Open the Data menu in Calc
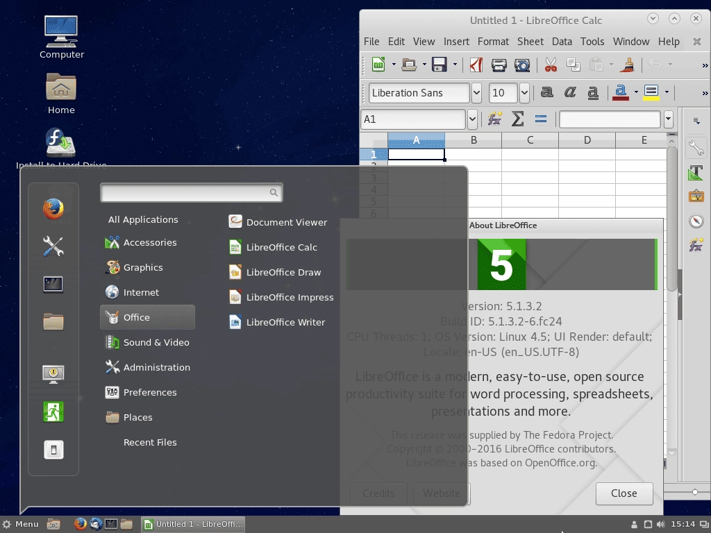 pos(562,42)
